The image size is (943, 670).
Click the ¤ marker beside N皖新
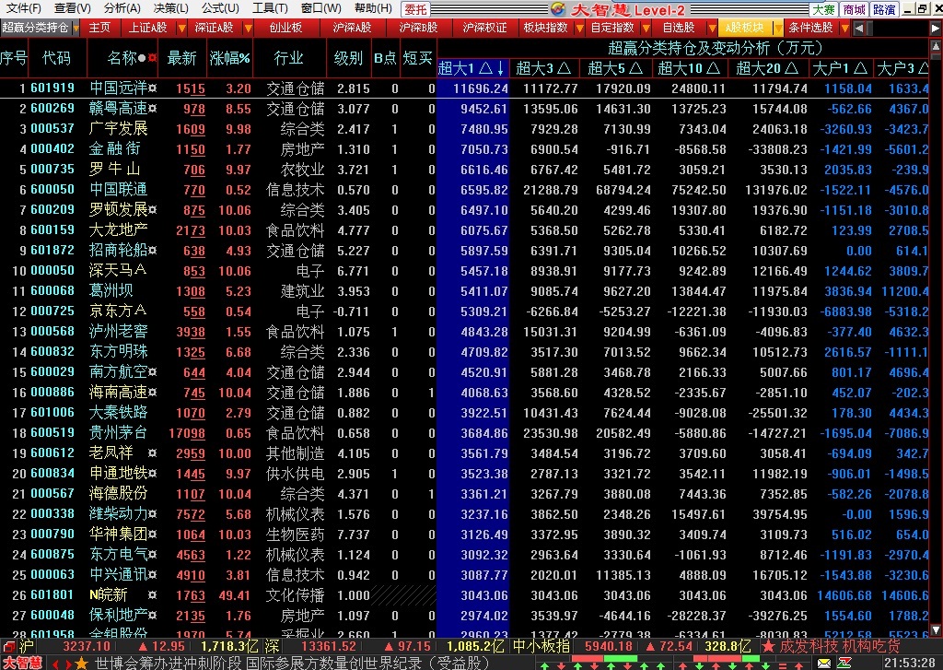153,594
